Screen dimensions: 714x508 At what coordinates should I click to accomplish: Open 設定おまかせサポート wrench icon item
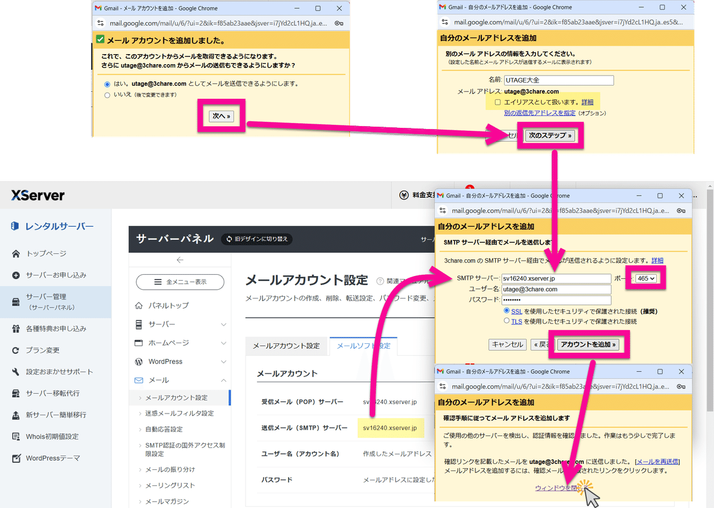[x=16, y=372]
